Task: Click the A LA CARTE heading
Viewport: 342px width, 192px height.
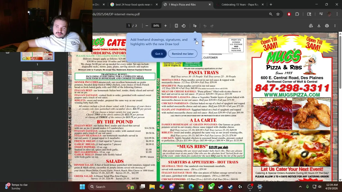Action: tap(203, 120)
